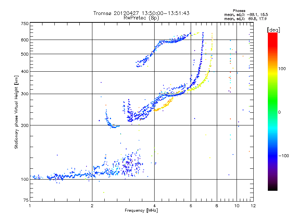Image resolution: width=298 pixels, height=224 pixels.
Task: Click the y-axis tick label '500'
Action: click(x=25, y=54)
